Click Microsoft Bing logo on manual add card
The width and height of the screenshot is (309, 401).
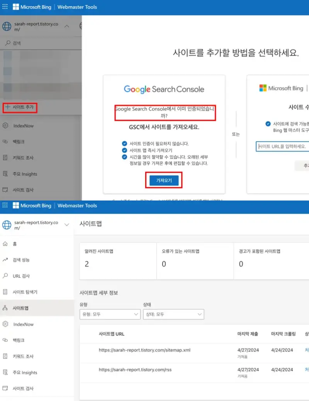[281, 88]
